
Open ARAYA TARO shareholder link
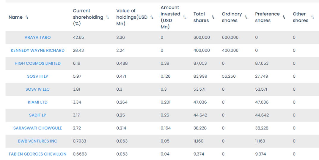(x=37, y=38)
